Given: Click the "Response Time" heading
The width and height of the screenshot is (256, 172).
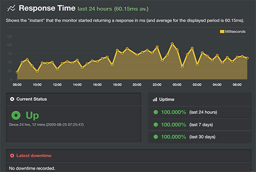Looking at the screenshot, I should pos(47,8).
